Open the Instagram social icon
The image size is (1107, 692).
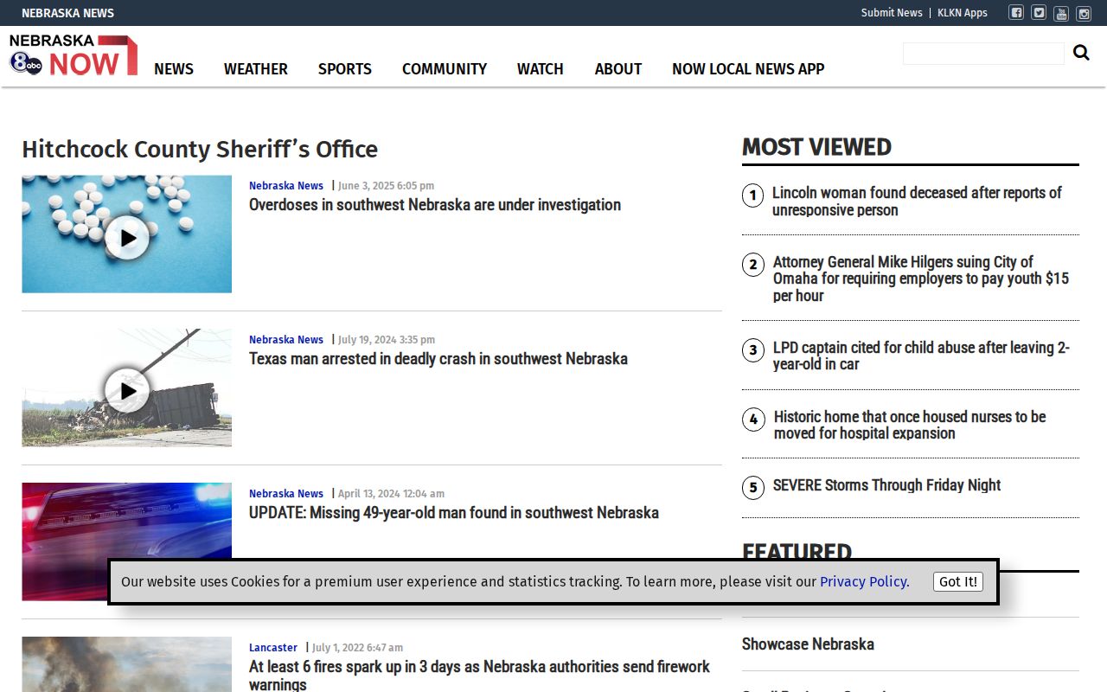tap(1083, 13)
